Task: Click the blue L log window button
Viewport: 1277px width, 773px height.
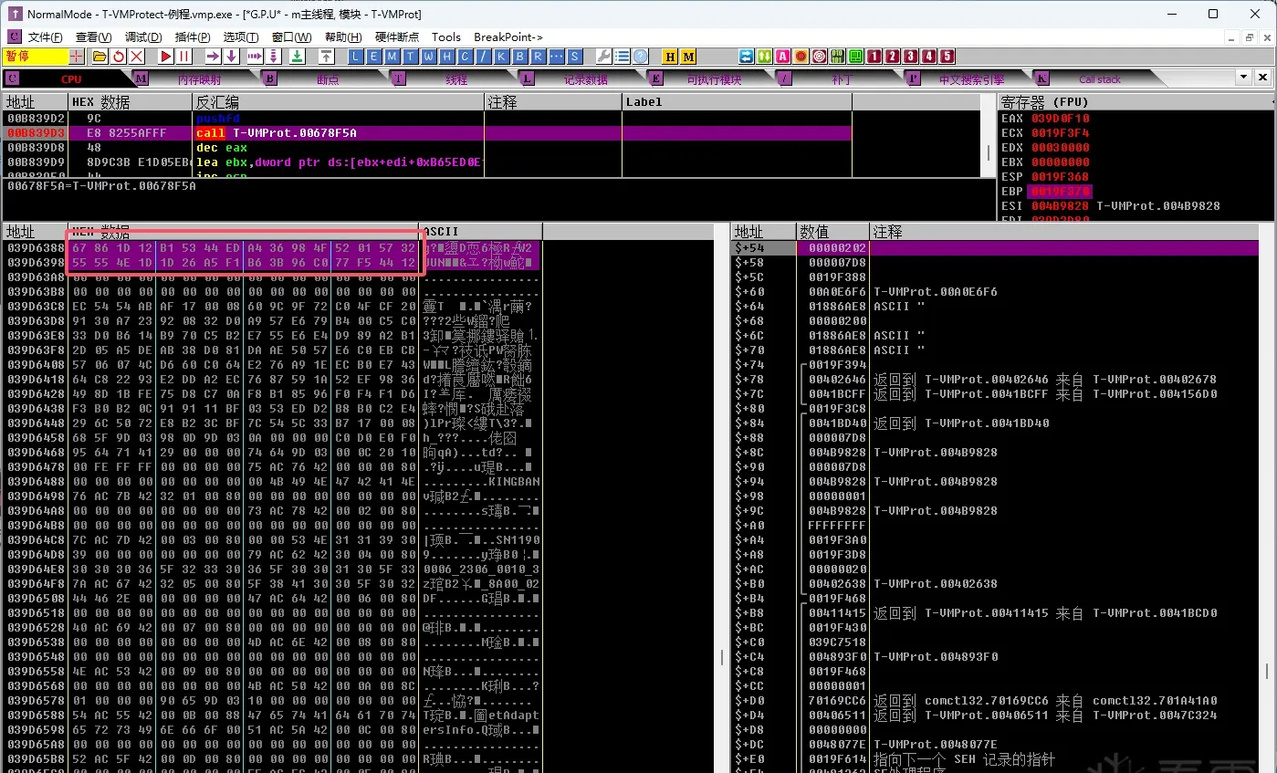Action: 355,56
